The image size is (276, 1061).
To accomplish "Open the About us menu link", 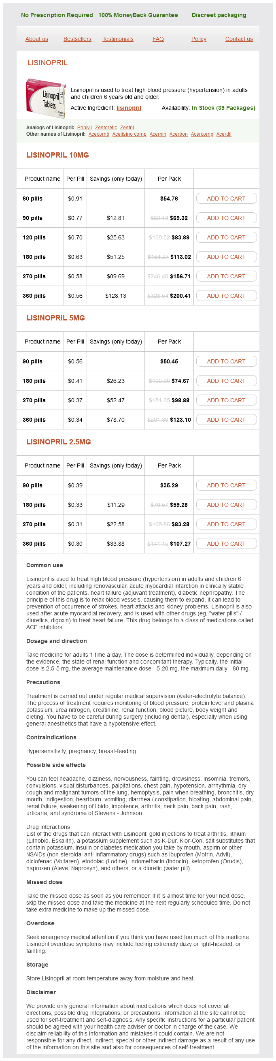I will pyautogui.click(x=36, y=39).
